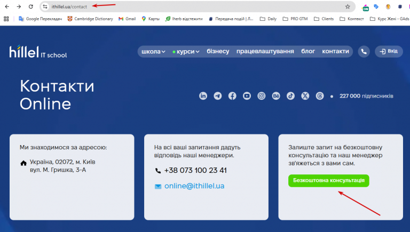Visit Hillel Facebook page icon

232,96
